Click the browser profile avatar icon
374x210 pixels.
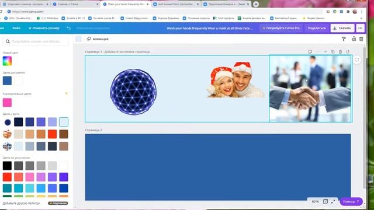point(355,12)
